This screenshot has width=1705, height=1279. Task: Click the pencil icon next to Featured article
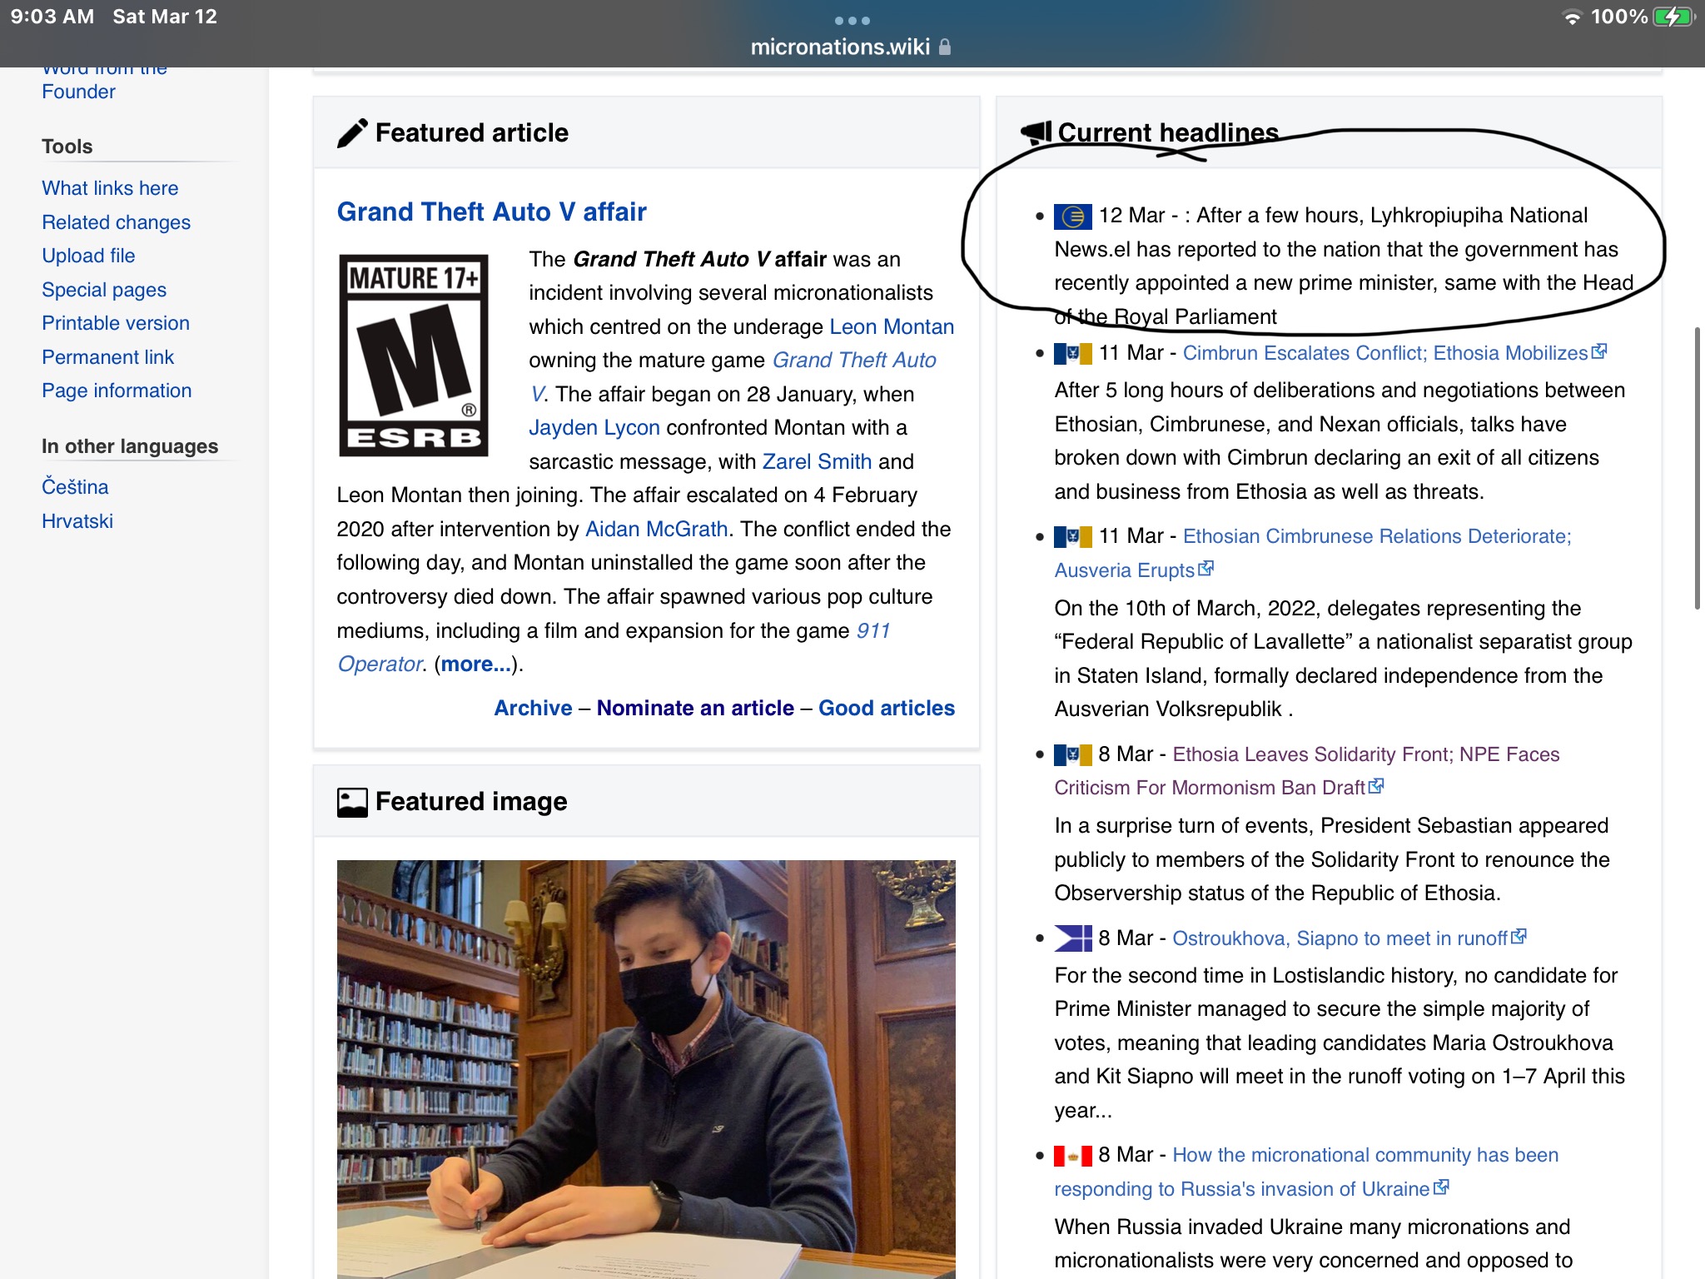coord(352,133)
